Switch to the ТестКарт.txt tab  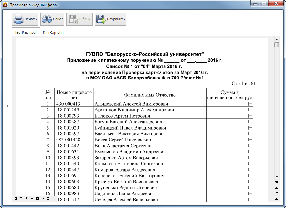pyautogui.click(x=53, y=32)
